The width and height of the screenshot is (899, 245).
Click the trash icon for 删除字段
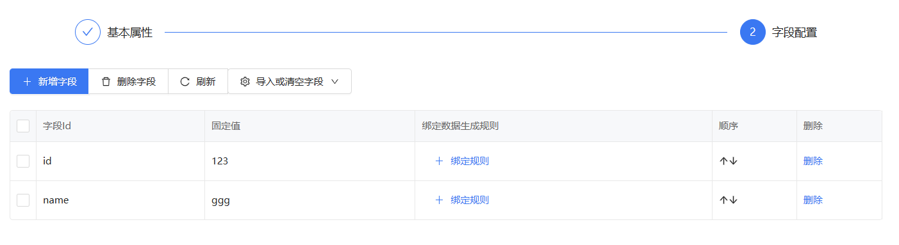click(x=106, y=82)
